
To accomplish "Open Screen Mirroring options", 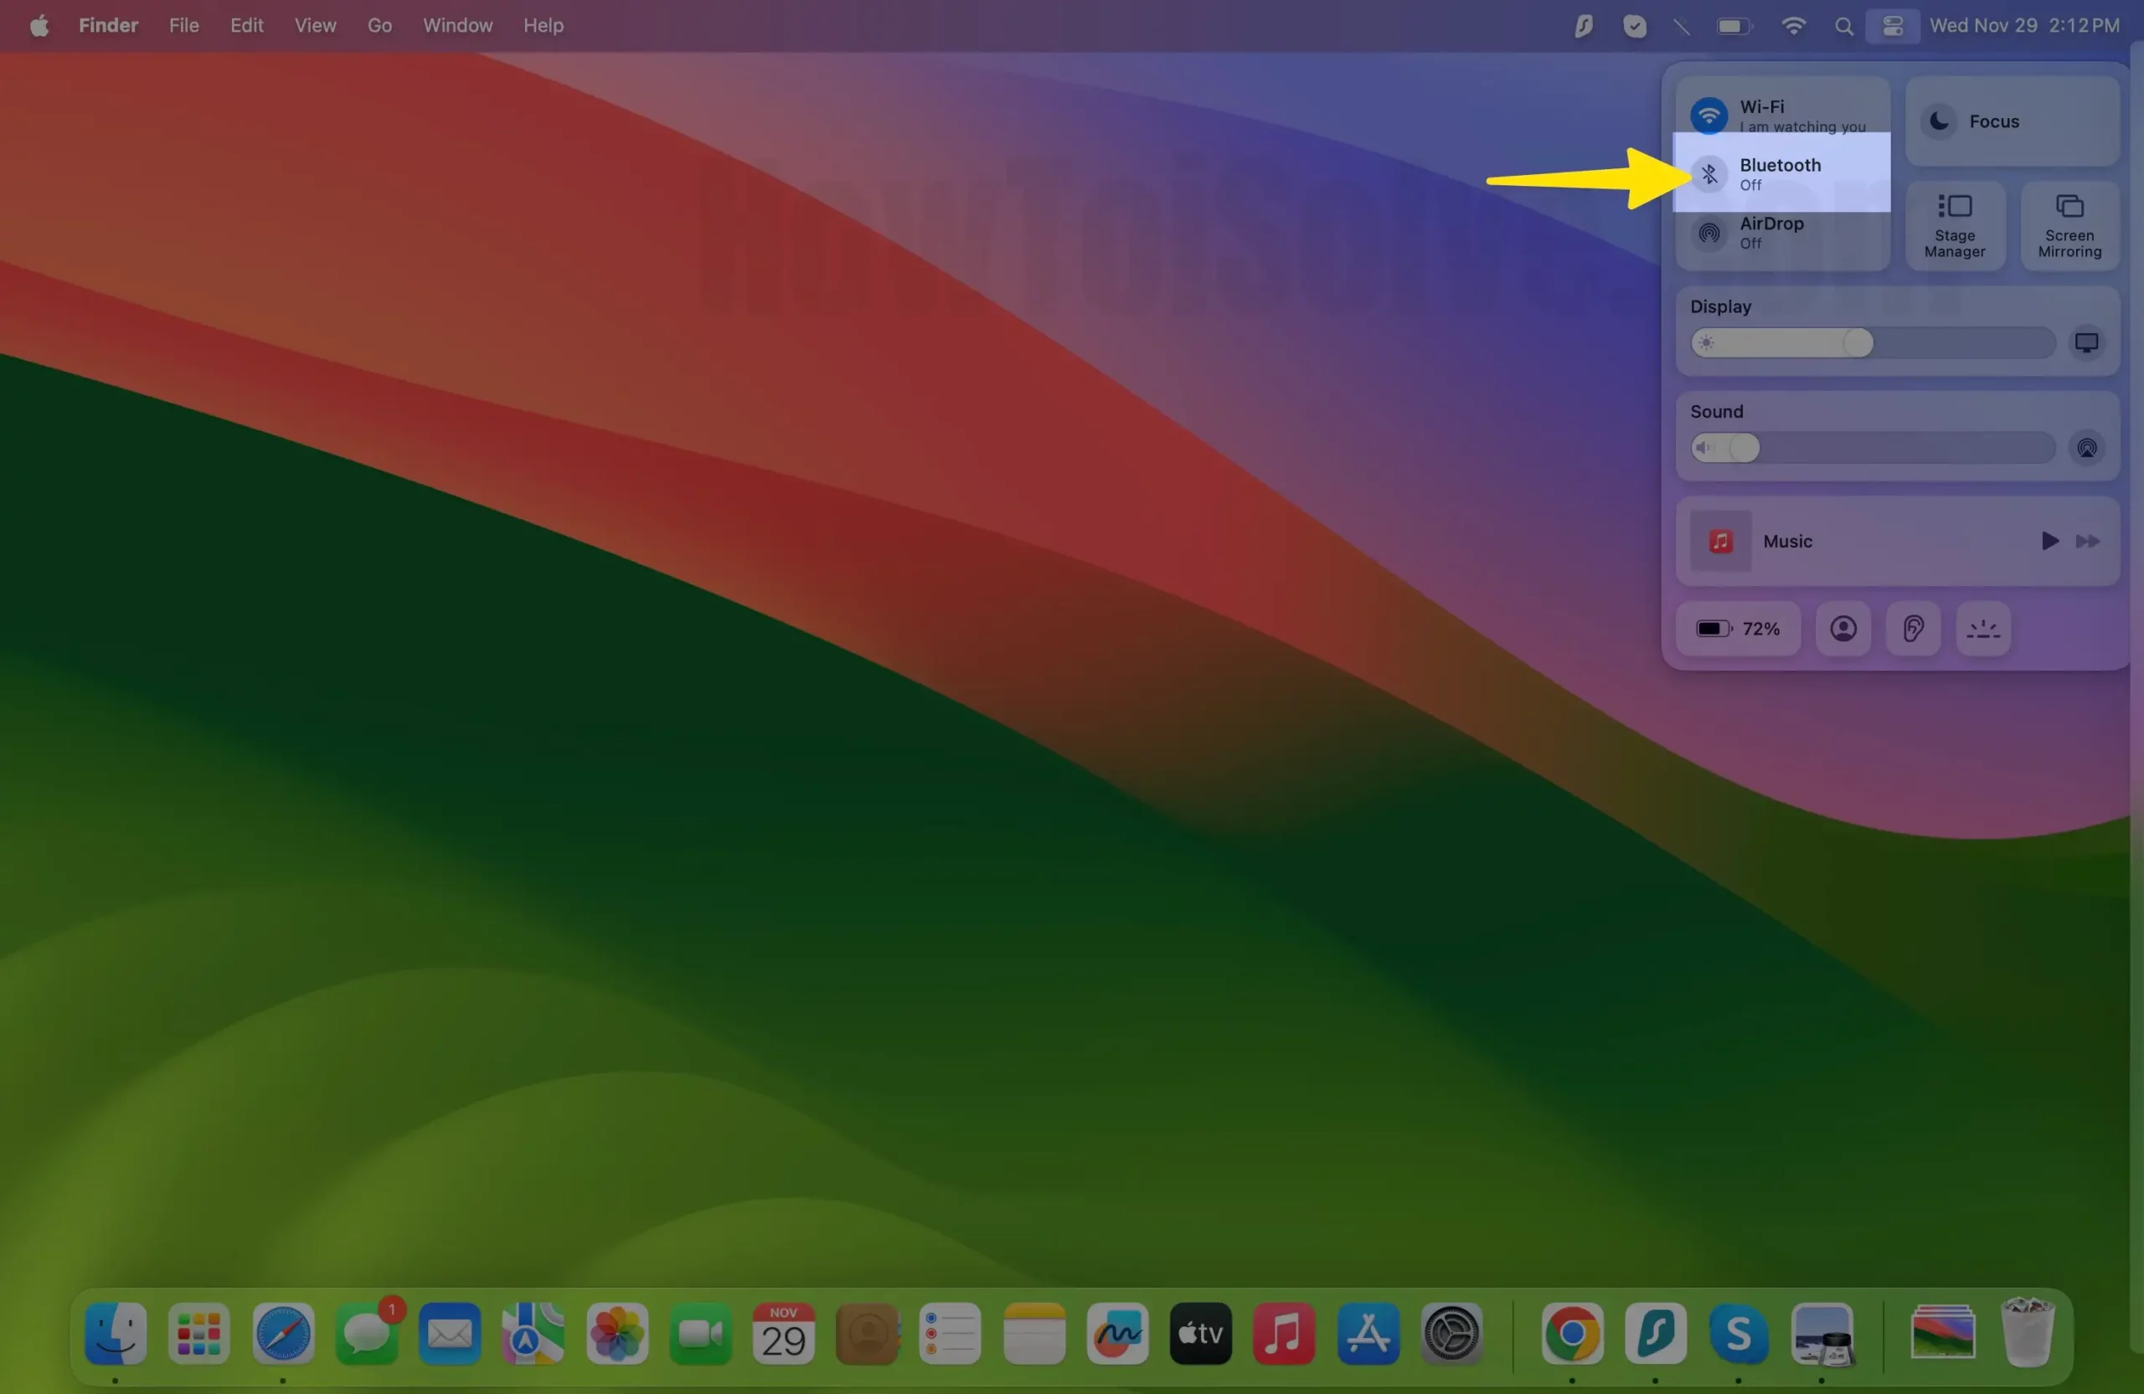I will 2069,225.
